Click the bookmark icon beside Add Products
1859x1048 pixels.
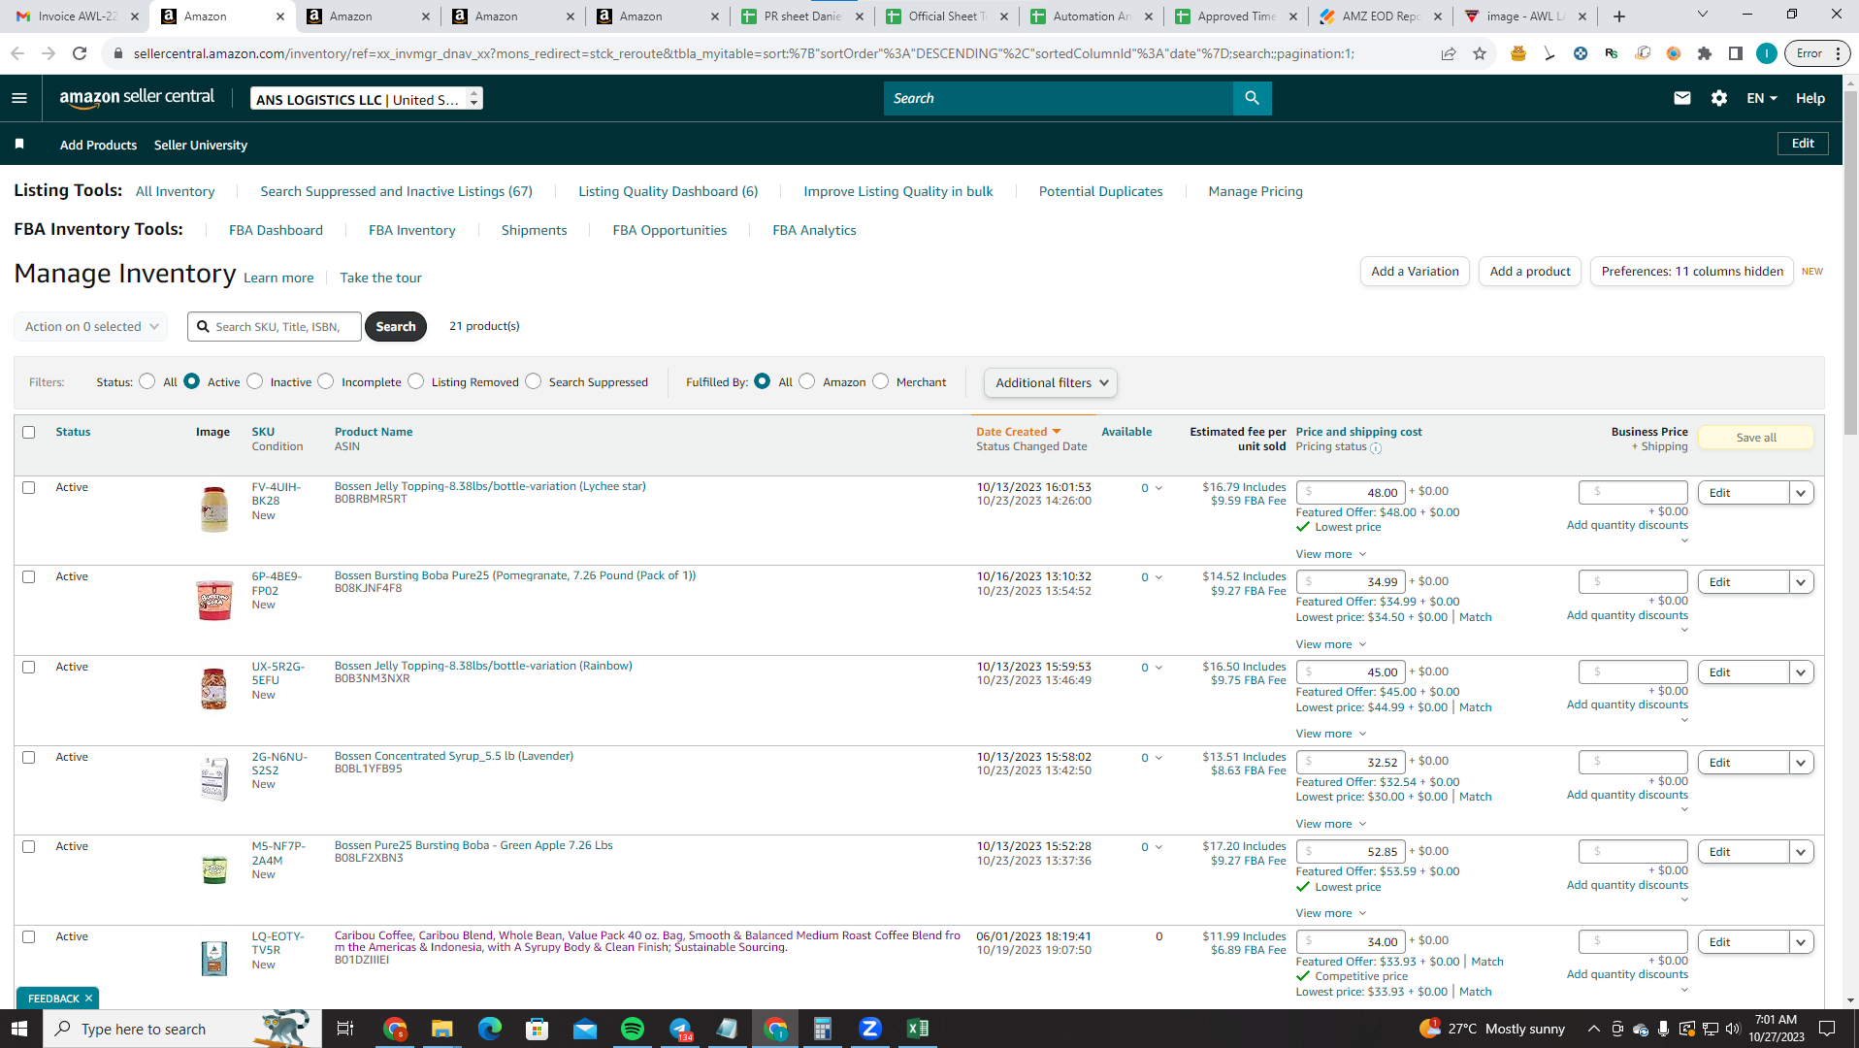pyautogui.click(x=19, y=145)
